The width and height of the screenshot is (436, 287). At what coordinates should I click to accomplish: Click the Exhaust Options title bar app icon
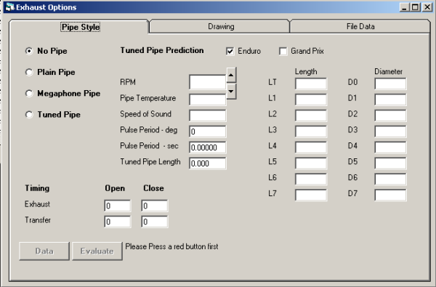coord(9,7)
